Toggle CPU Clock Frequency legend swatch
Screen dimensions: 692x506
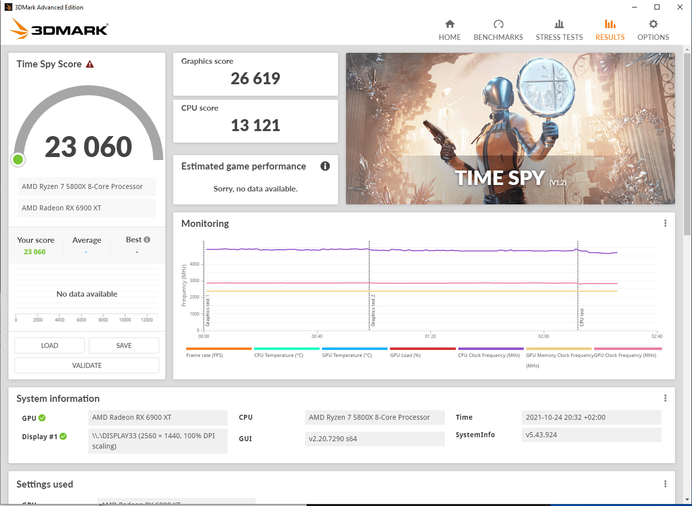(491, 349)
